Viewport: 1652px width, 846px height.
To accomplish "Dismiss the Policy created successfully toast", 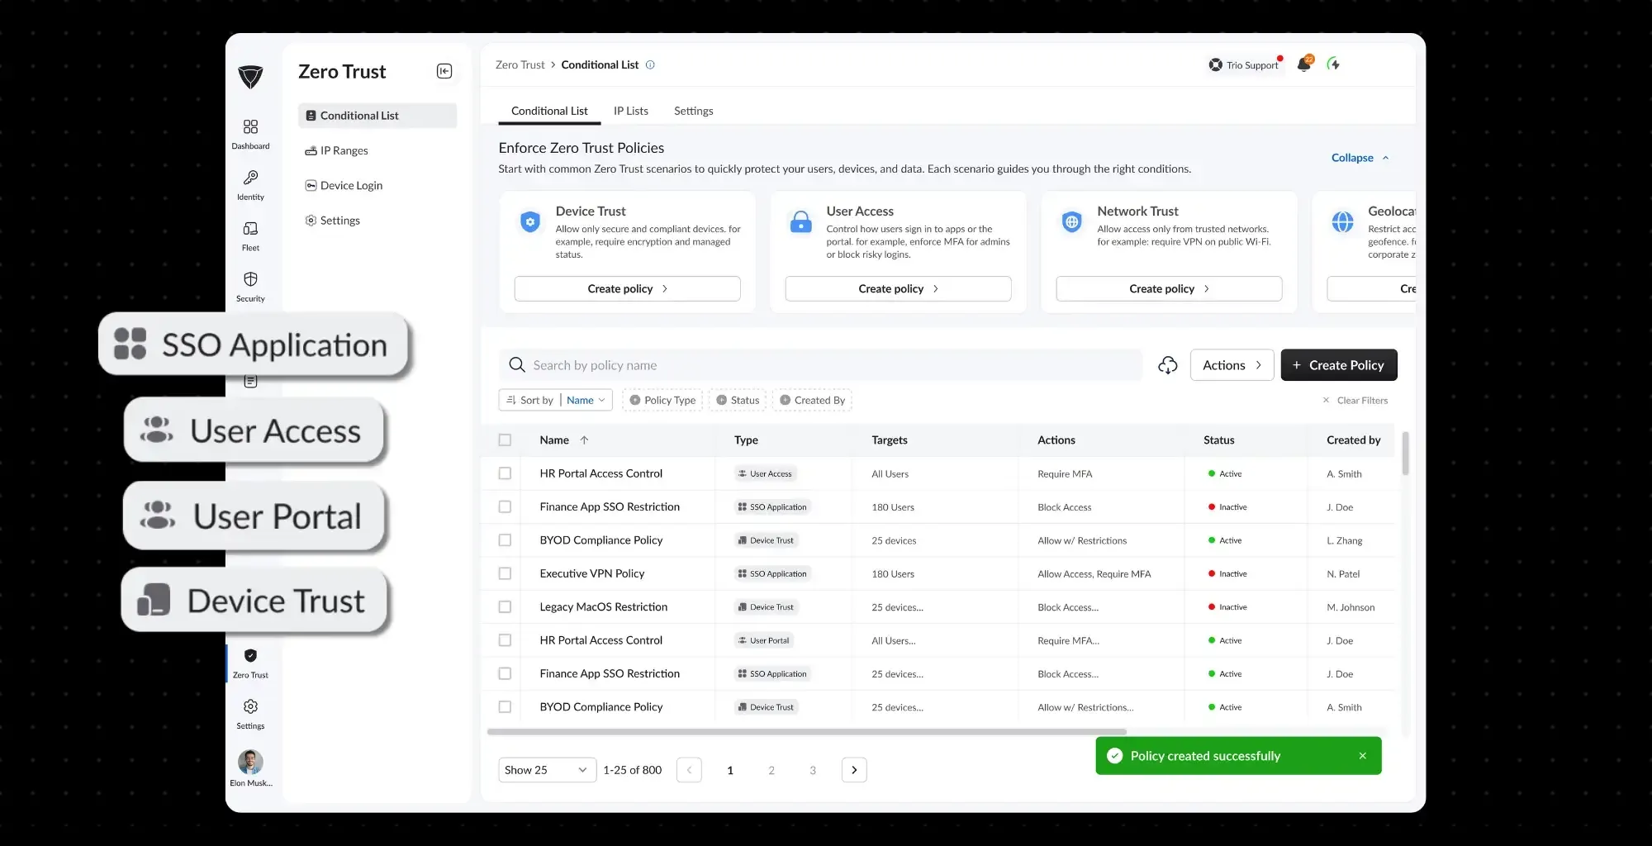I will pyautogui.click(x=1362, y=756).
